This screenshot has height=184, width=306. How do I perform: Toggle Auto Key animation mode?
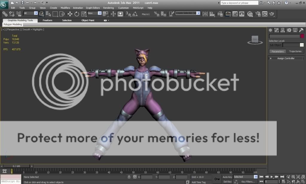(x=227, y=177)
